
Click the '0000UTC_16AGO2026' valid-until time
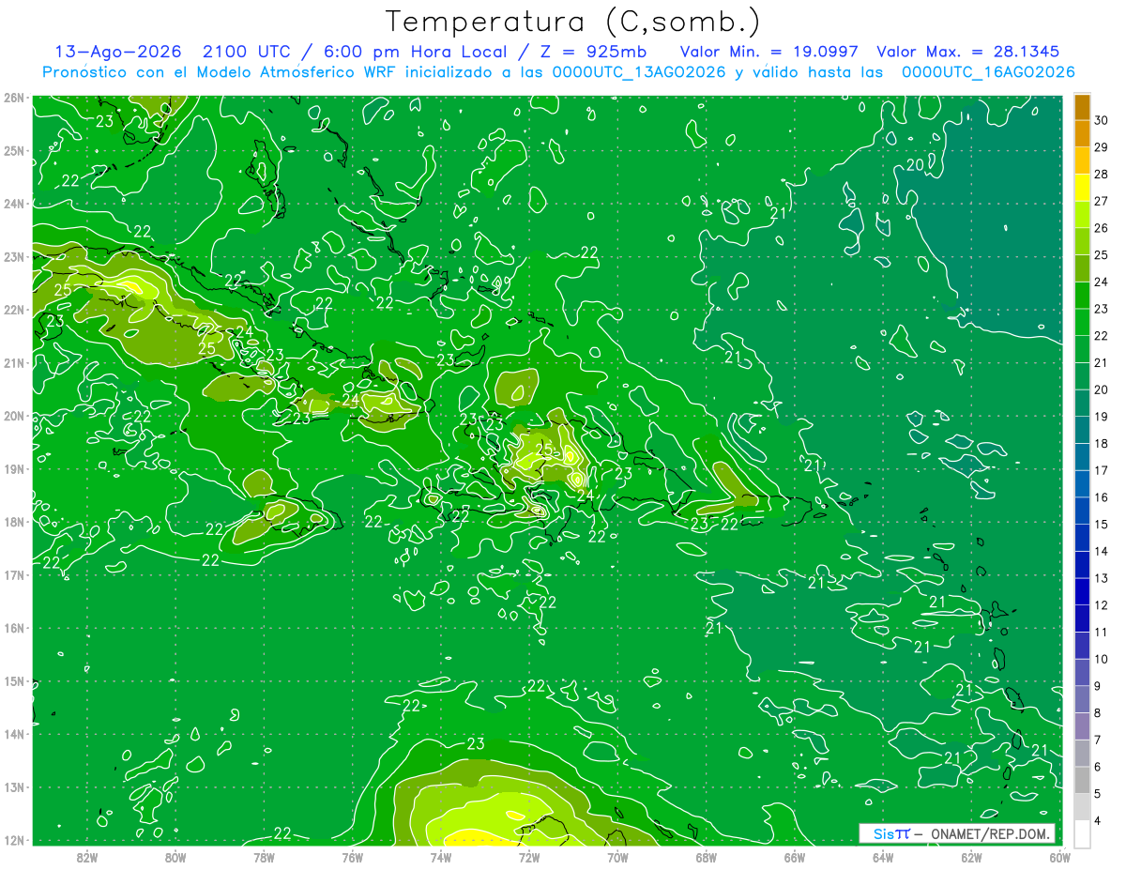(x=988, y=72)
